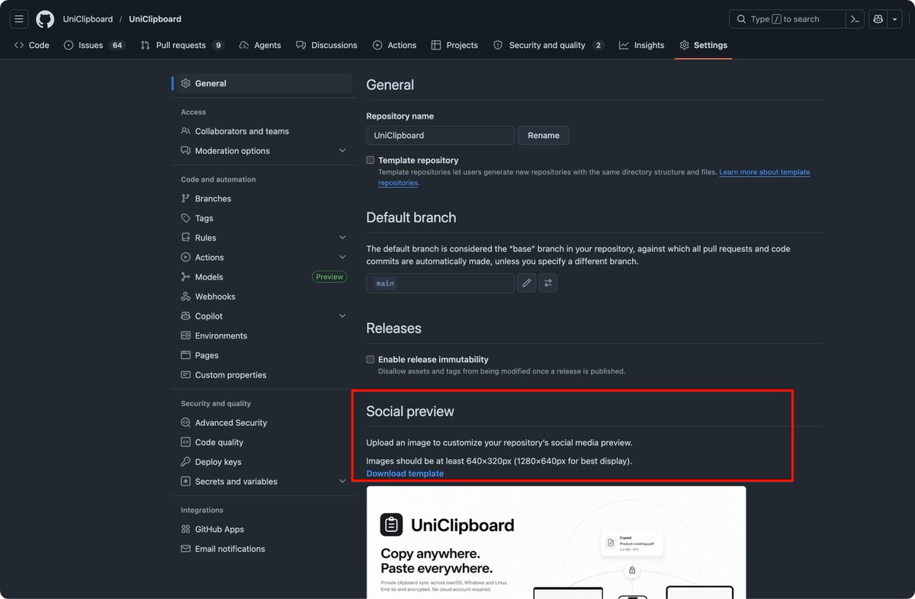Screen dimensions: 915x599
Task: Open Security and quality tab
Action: (548, 45)
